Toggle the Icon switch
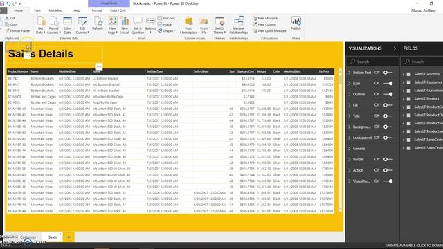The image size is (443, 249). (388, 83)
